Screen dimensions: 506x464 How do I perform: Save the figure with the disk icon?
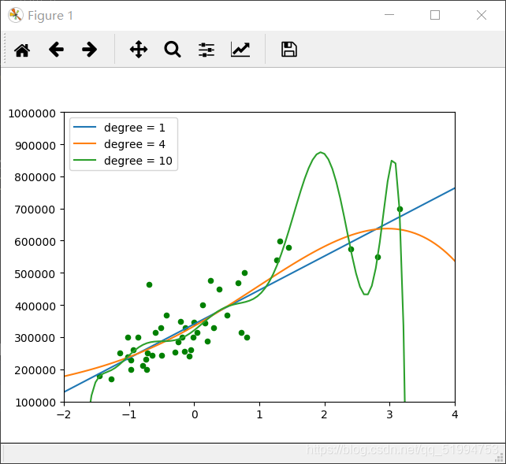[x=289, y=50]
